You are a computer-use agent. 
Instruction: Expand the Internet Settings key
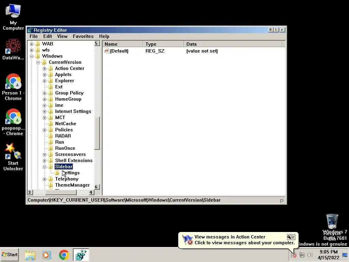[45, 112]
